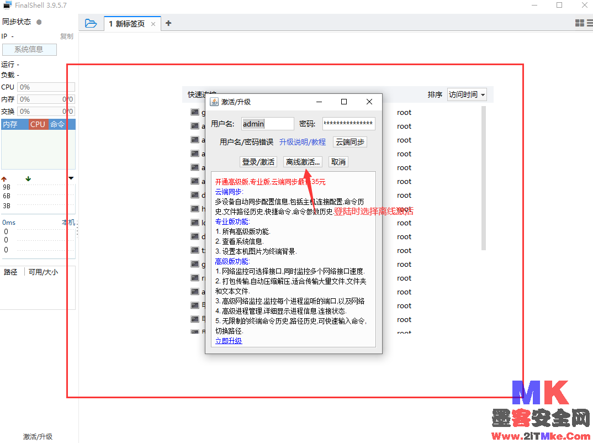Click the 交换 usage bar showing 0%

pos(46,111)
